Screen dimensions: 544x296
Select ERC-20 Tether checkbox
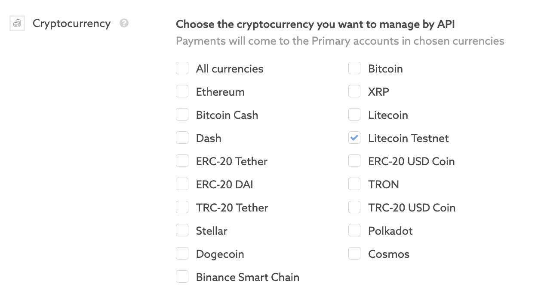(182, 161)
